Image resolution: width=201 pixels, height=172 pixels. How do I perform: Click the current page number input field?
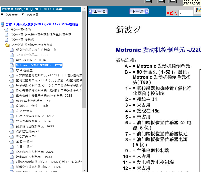[x=186, y=13]
